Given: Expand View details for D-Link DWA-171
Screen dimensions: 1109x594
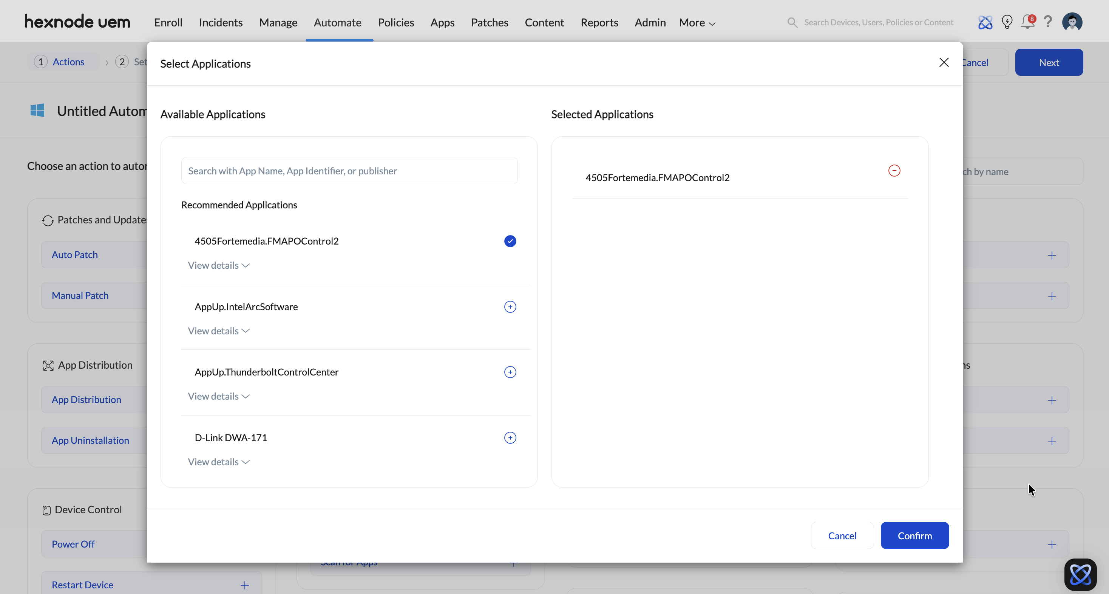Looking at the screenshot, I should tap(218, 462).
